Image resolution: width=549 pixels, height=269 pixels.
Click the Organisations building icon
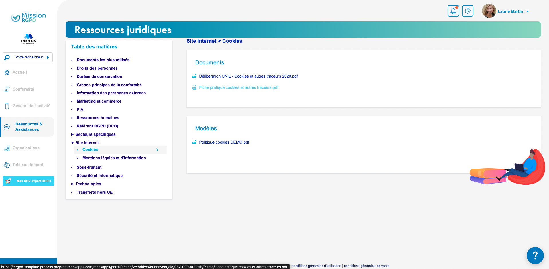click(x=7, y=148)
